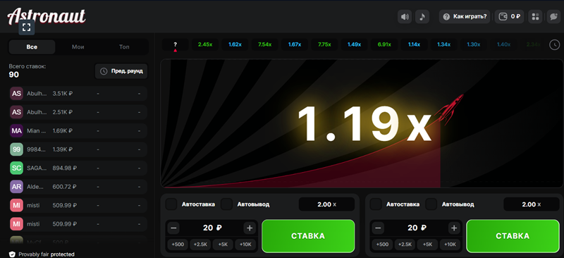Screen dimensions: 564x258
Task: Click the Provably fair shield icon
Action: pyautogui.click(x=12, y=254)
